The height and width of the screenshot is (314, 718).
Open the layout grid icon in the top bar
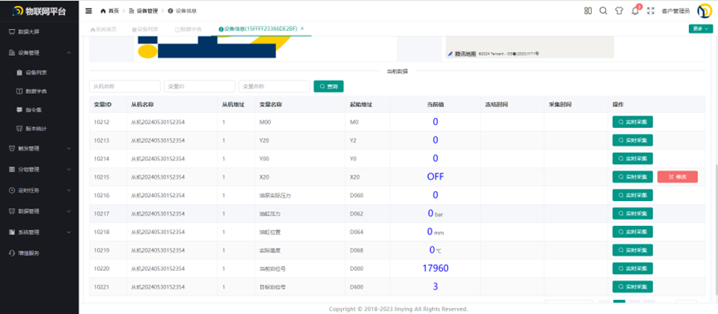tap(588, 11)
